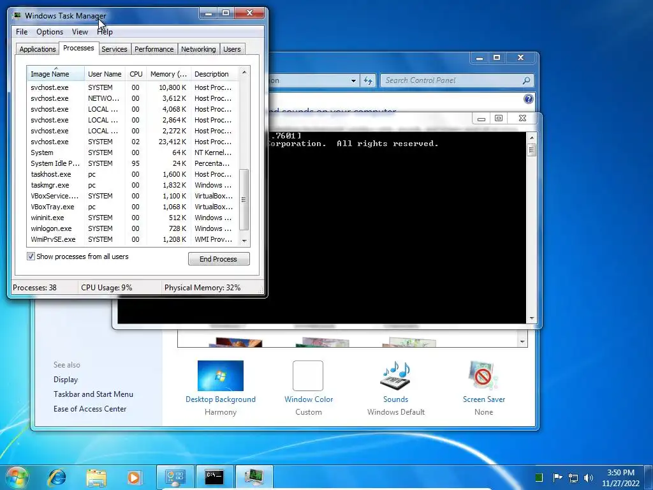This screenshot has height=490, width=653.
Task: Sort by the Description column header
Action: click(x=214, y=74)
